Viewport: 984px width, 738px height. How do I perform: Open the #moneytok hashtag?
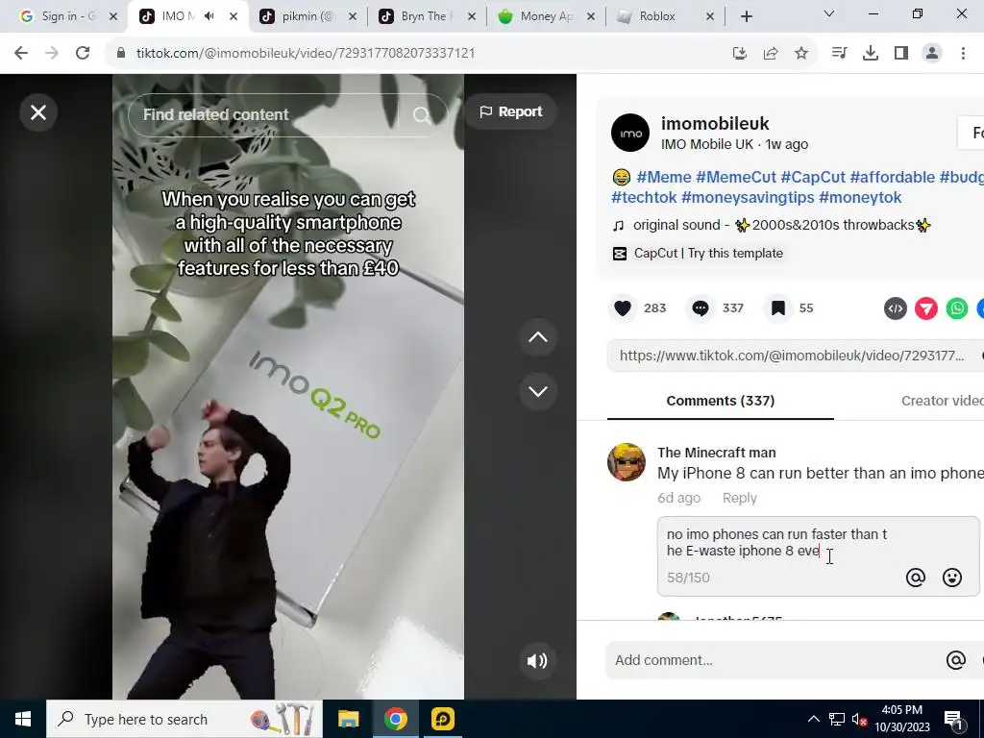(x=860, y=197)
